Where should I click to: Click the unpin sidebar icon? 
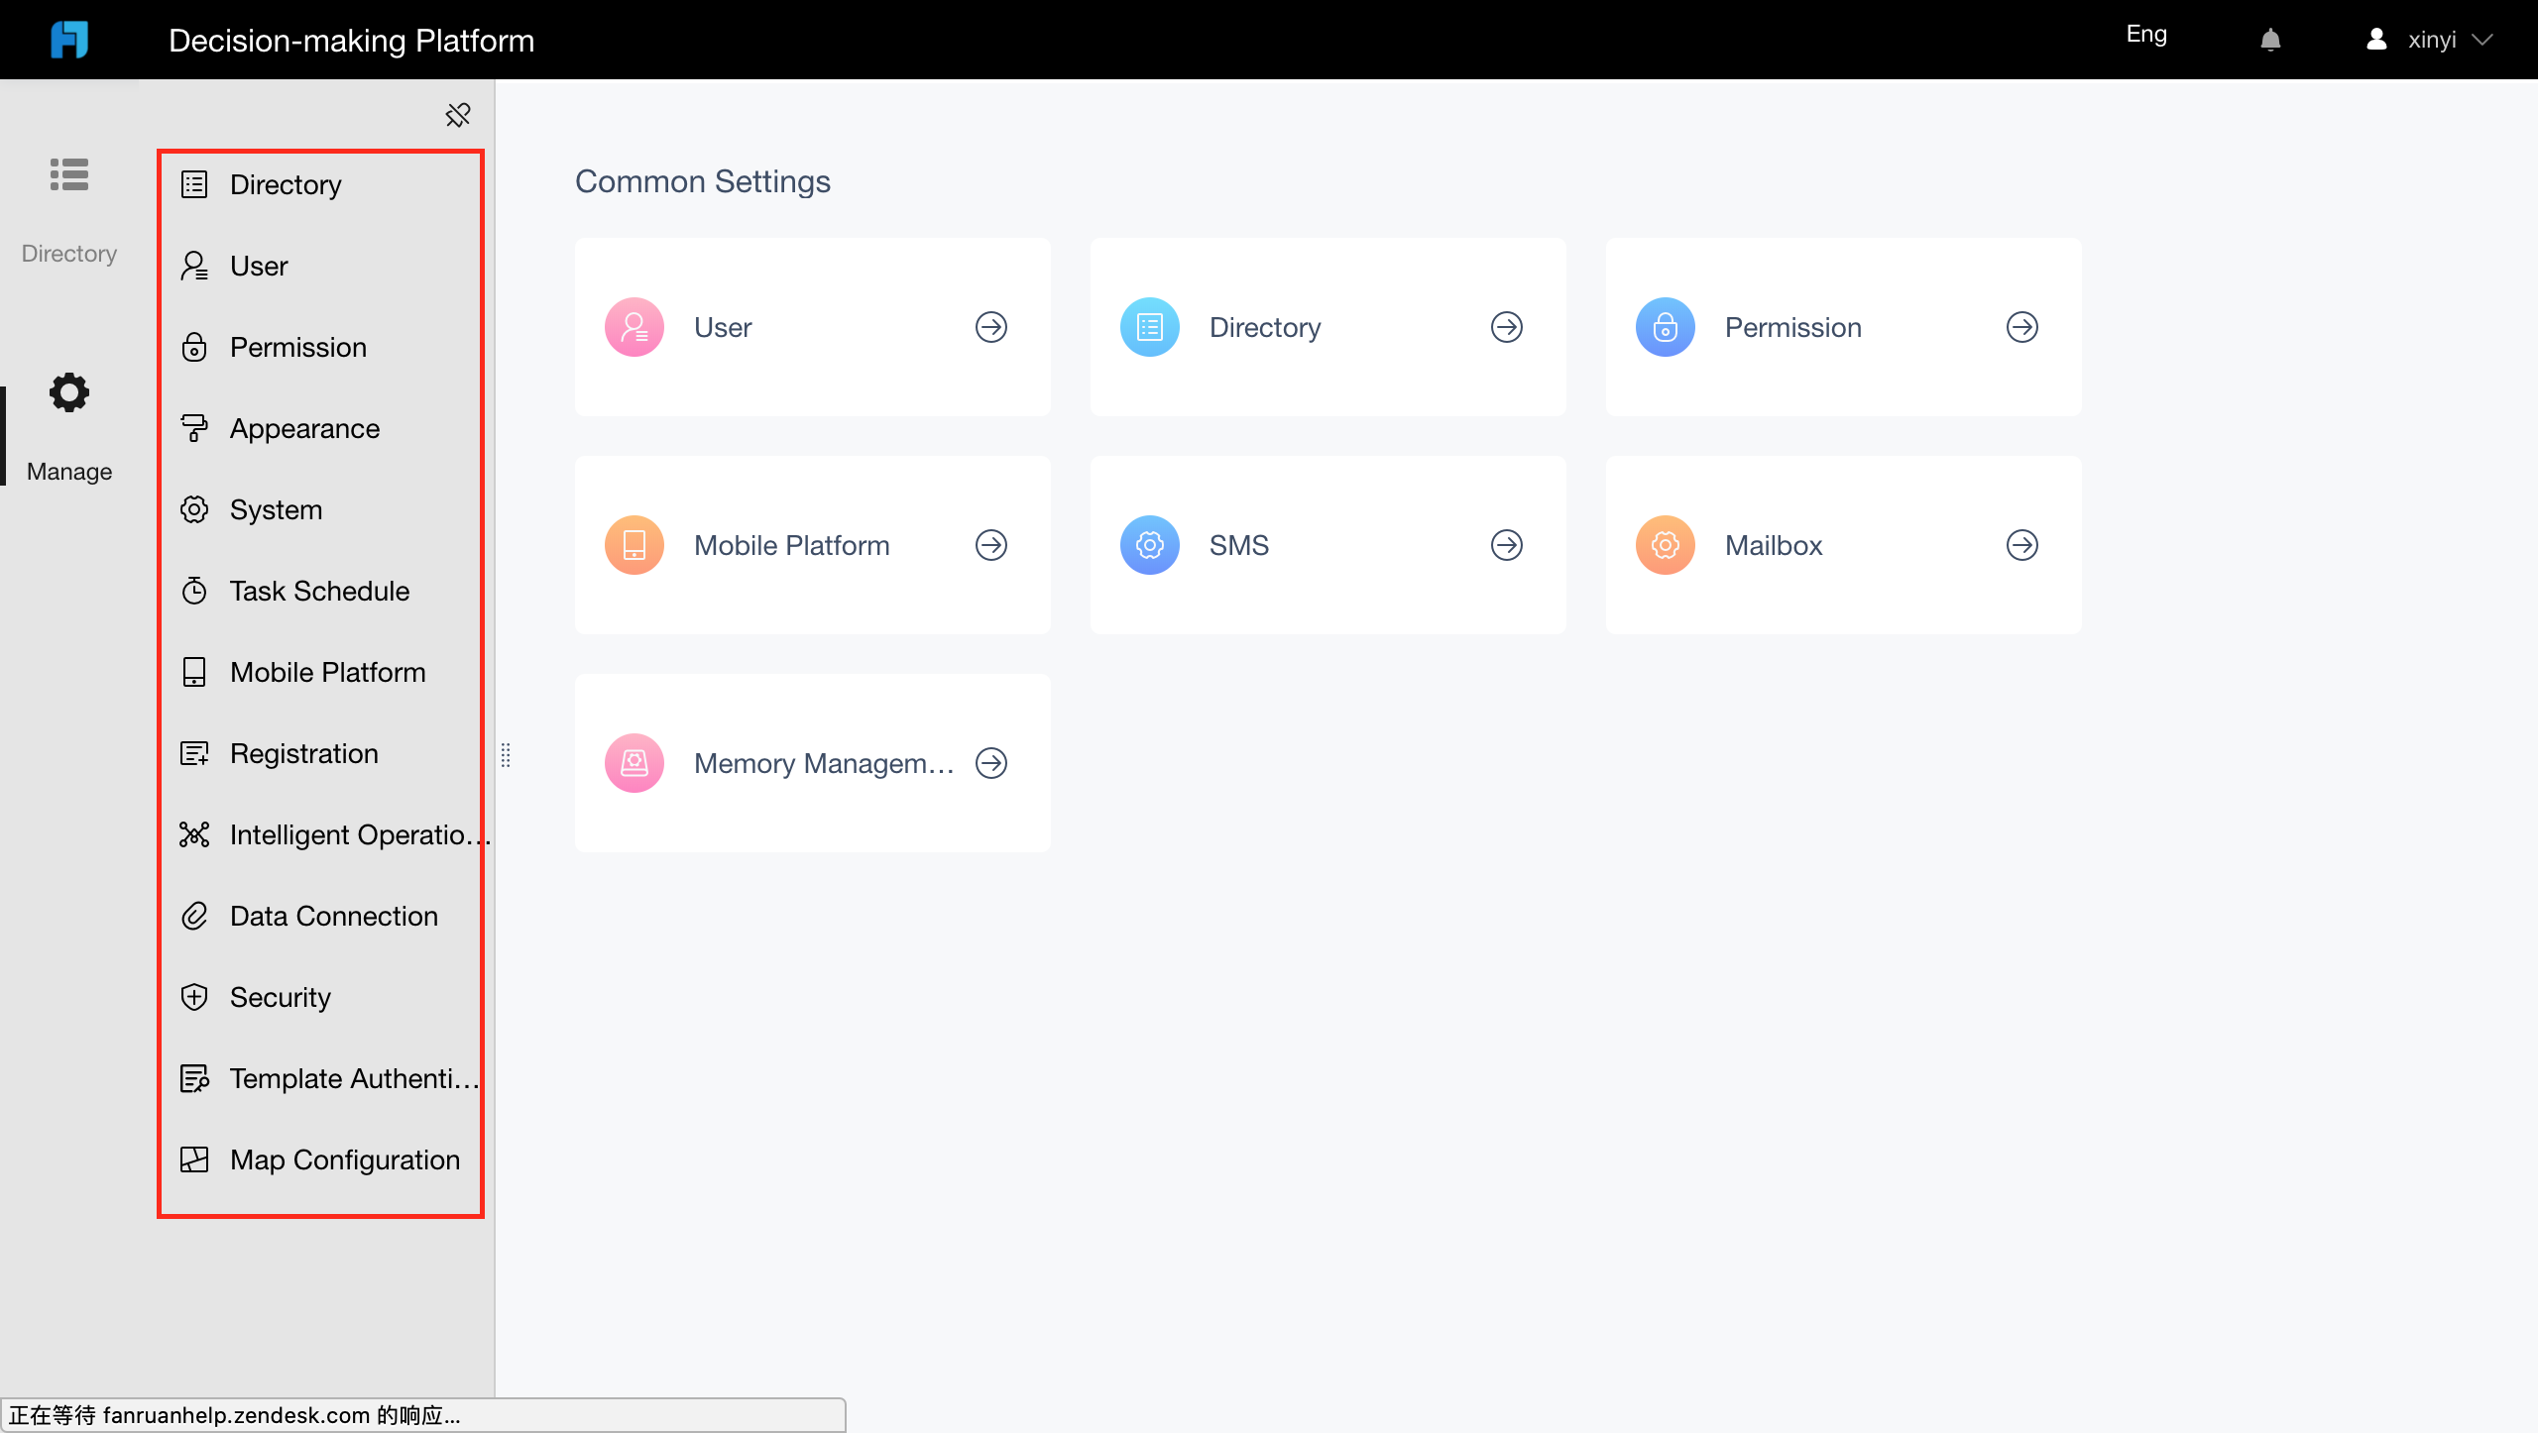(x=458, y=115)
